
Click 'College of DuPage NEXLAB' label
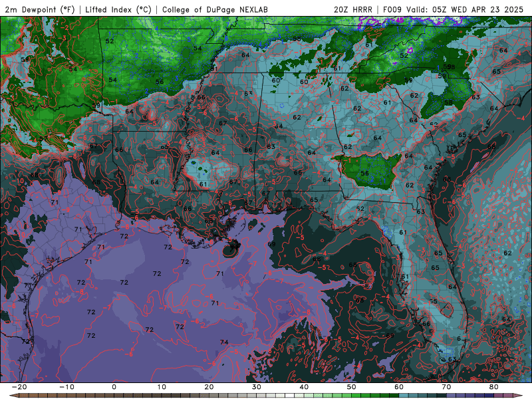click(x=215, y=9)
